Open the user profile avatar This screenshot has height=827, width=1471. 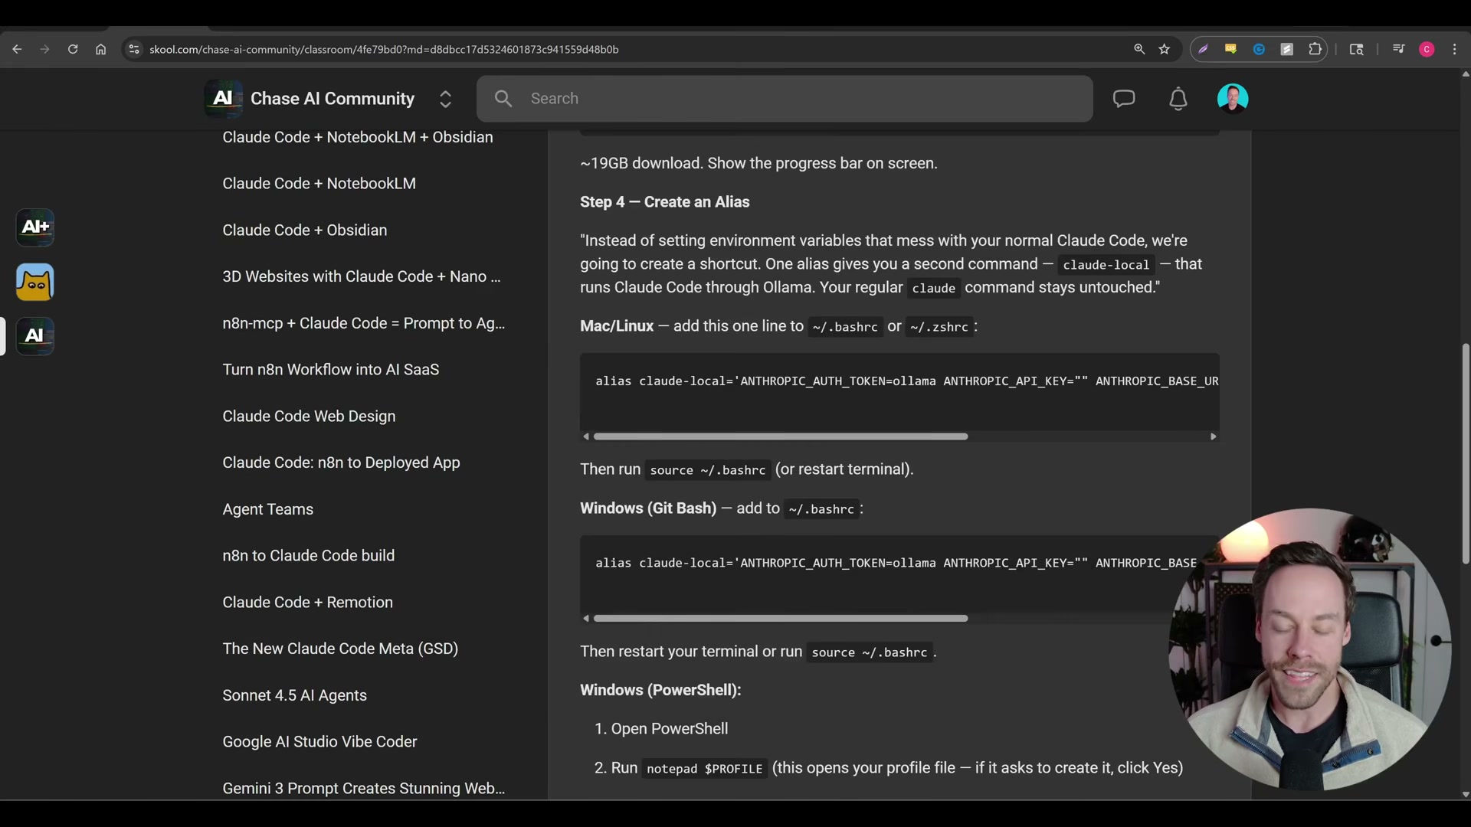tap(1232, 99)
